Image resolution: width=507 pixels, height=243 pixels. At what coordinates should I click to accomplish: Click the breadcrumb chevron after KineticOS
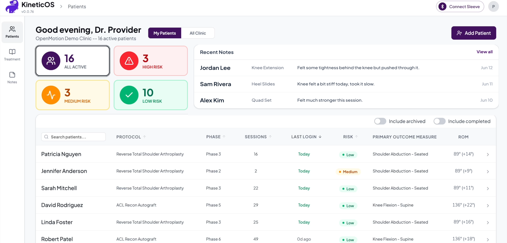click(61, 6)
